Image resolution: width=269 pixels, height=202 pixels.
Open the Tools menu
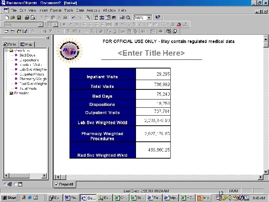pyautogui.click(x=69, y=10)
